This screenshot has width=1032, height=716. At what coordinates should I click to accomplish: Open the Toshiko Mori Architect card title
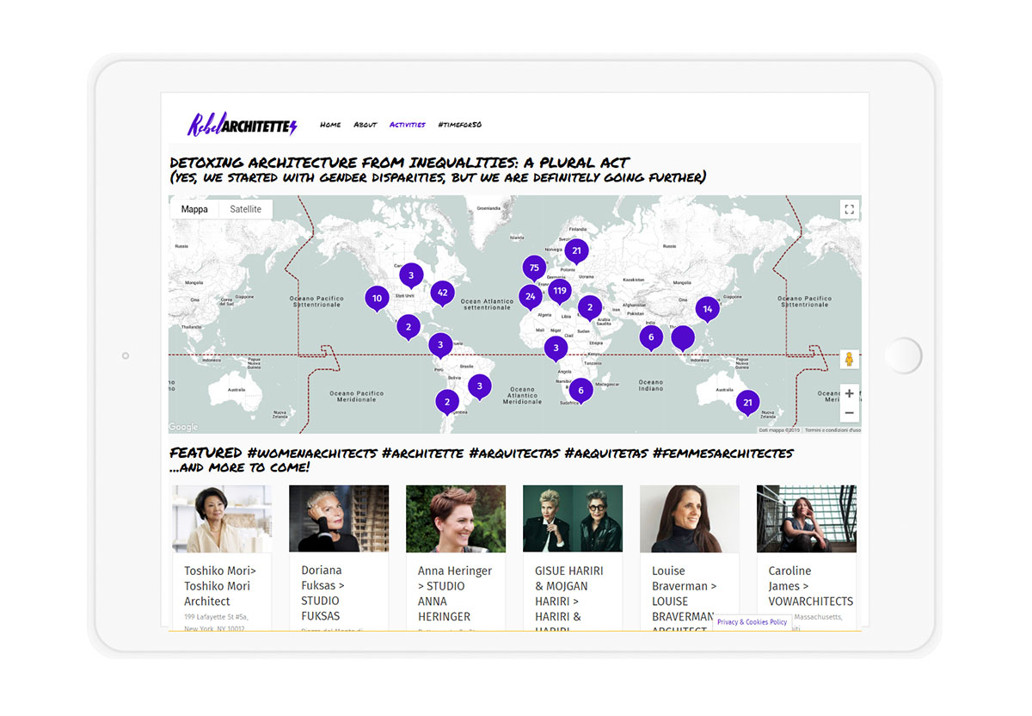220,586
